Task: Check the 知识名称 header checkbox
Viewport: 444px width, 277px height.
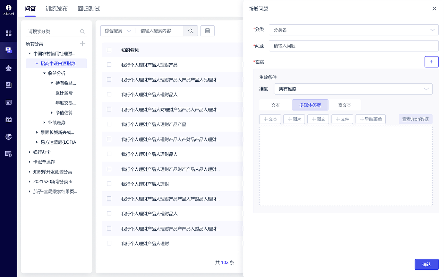Action: point(109,50)
